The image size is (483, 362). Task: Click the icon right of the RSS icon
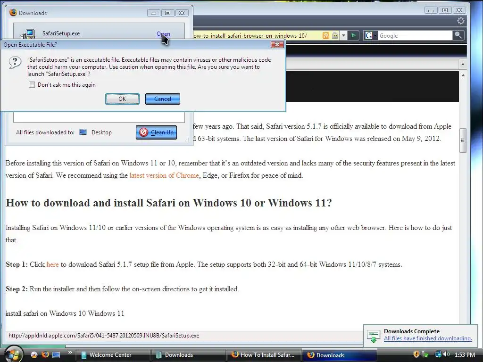tap(335, 35)
